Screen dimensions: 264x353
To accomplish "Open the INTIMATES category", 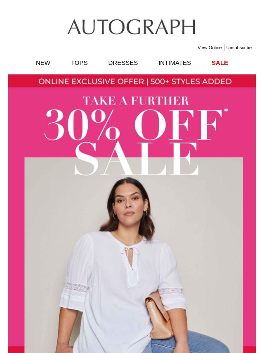I will point(174,63).
